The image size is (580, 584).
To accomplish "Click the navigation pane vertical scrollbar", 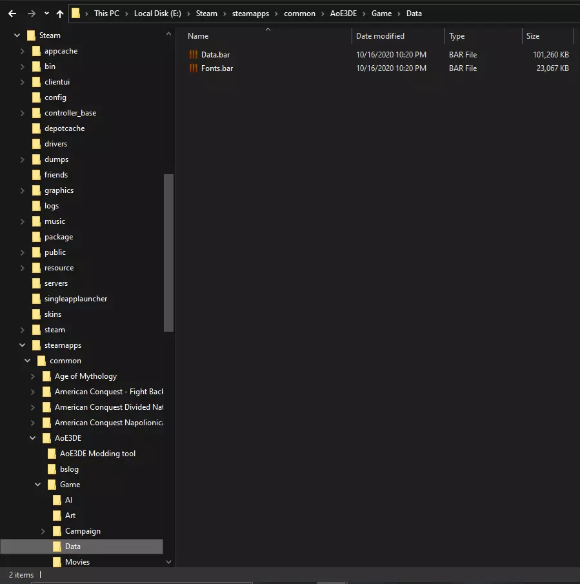I will 168,252.
